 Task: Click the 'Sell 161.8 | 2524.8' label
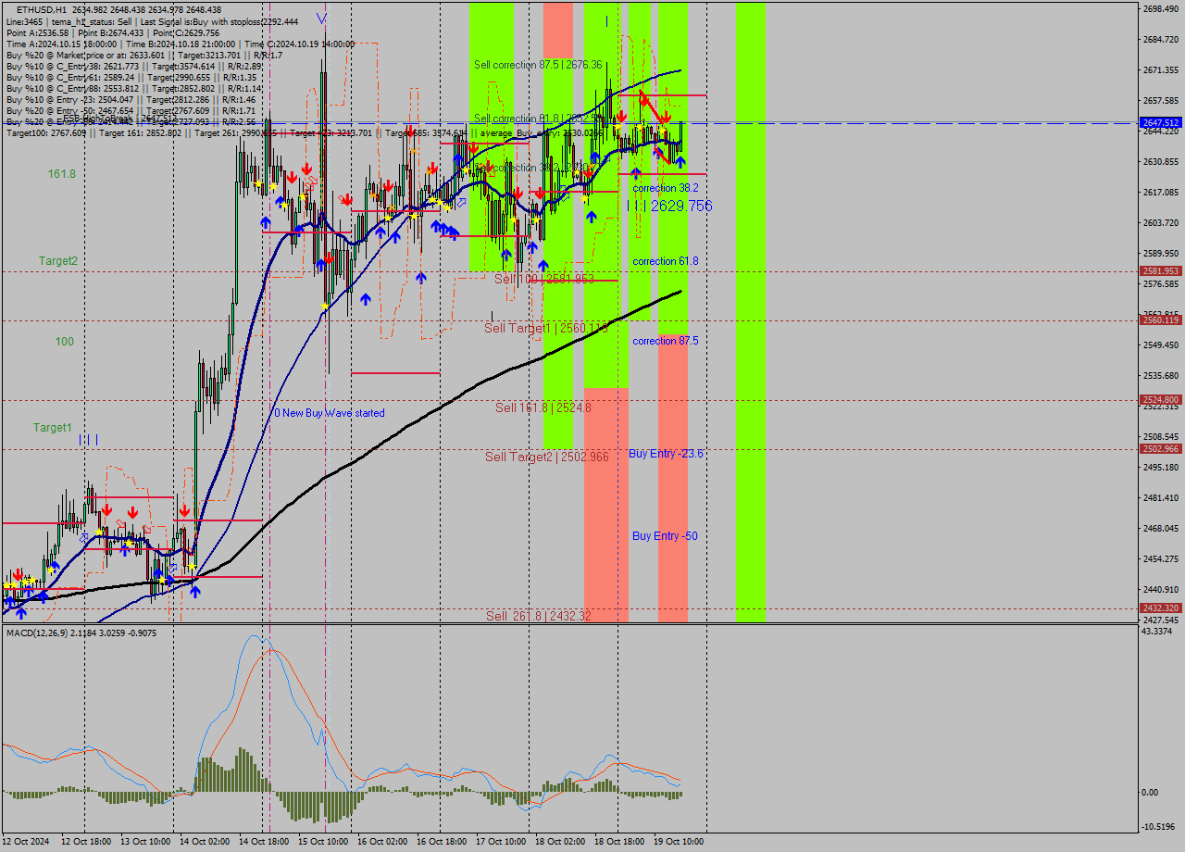(543, 407)
